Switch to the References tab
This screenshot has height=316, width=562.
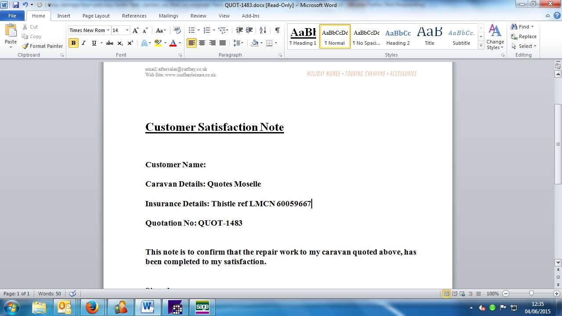[134, 16]
